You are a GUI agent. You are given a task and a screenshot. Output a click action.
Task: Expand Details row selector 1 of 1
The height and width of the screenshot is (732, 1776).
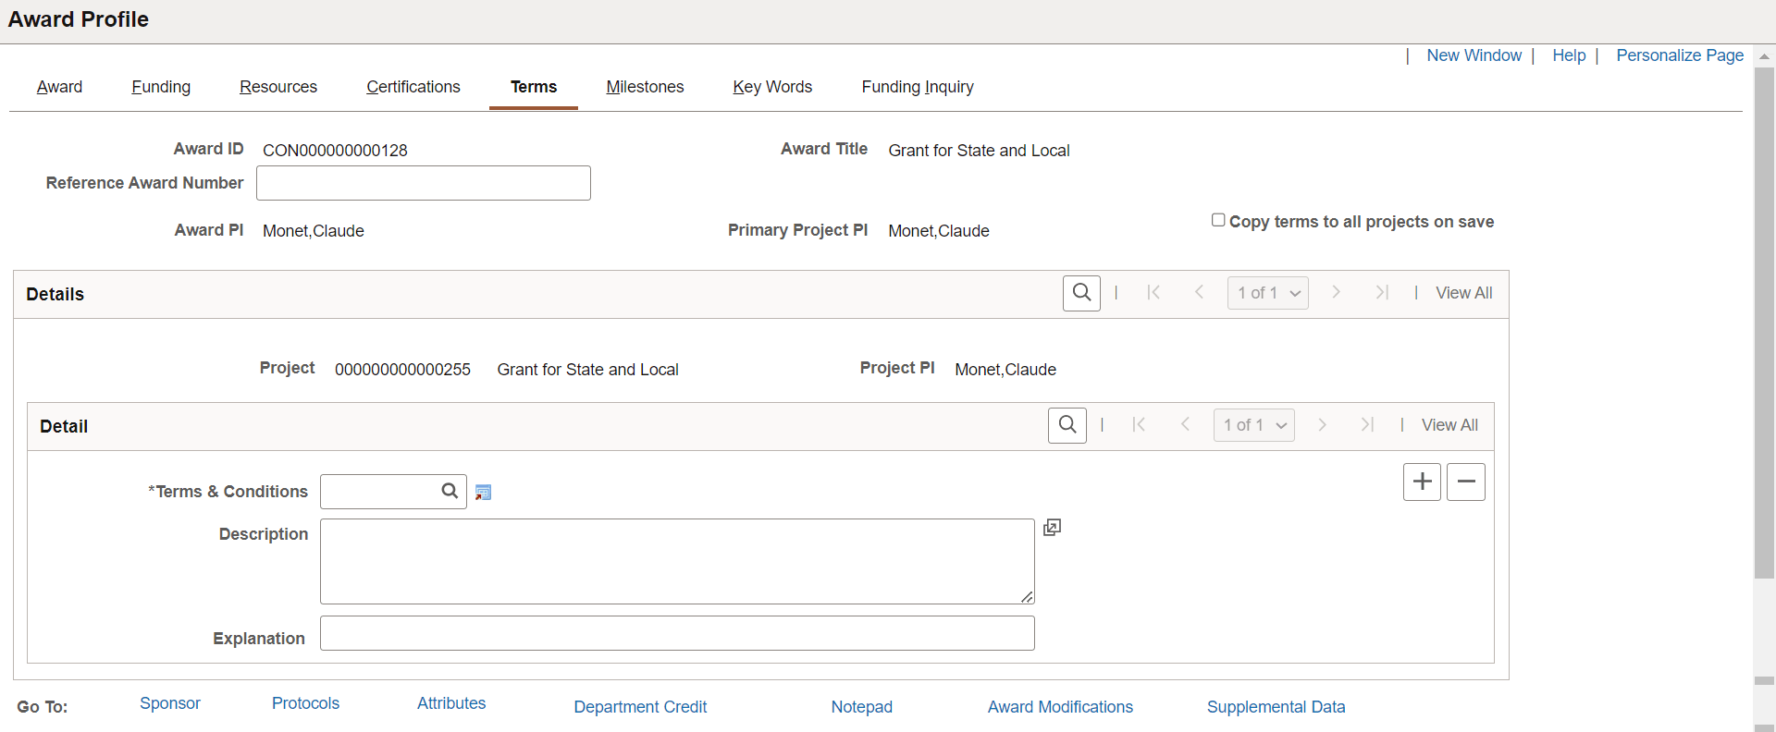(1268, 293)
